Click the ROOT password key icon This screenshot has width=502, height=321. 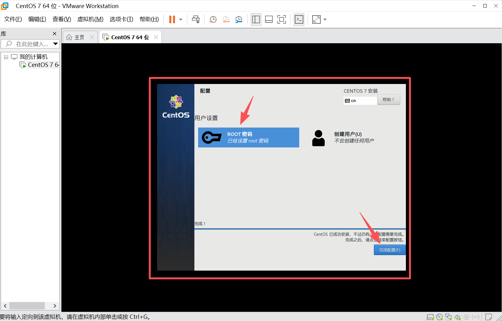coord(211,137)
